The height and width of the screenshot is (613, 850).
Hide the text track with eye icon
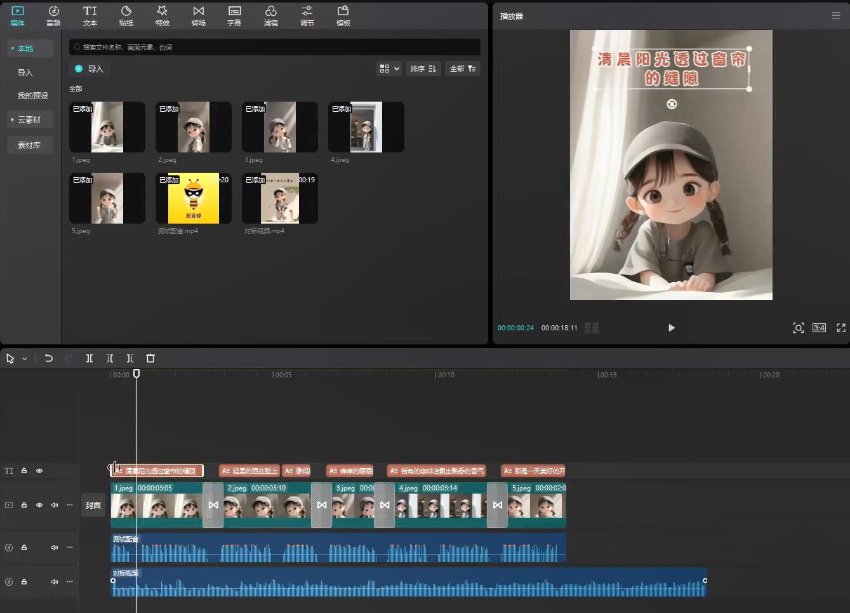tap(39, 471)
